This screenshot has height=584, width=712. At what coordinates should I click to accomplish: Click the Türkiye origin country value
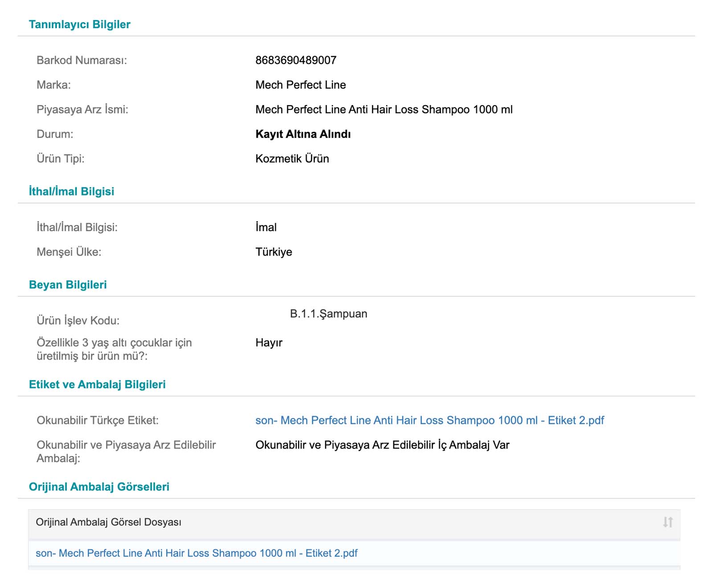pos(274,252)
